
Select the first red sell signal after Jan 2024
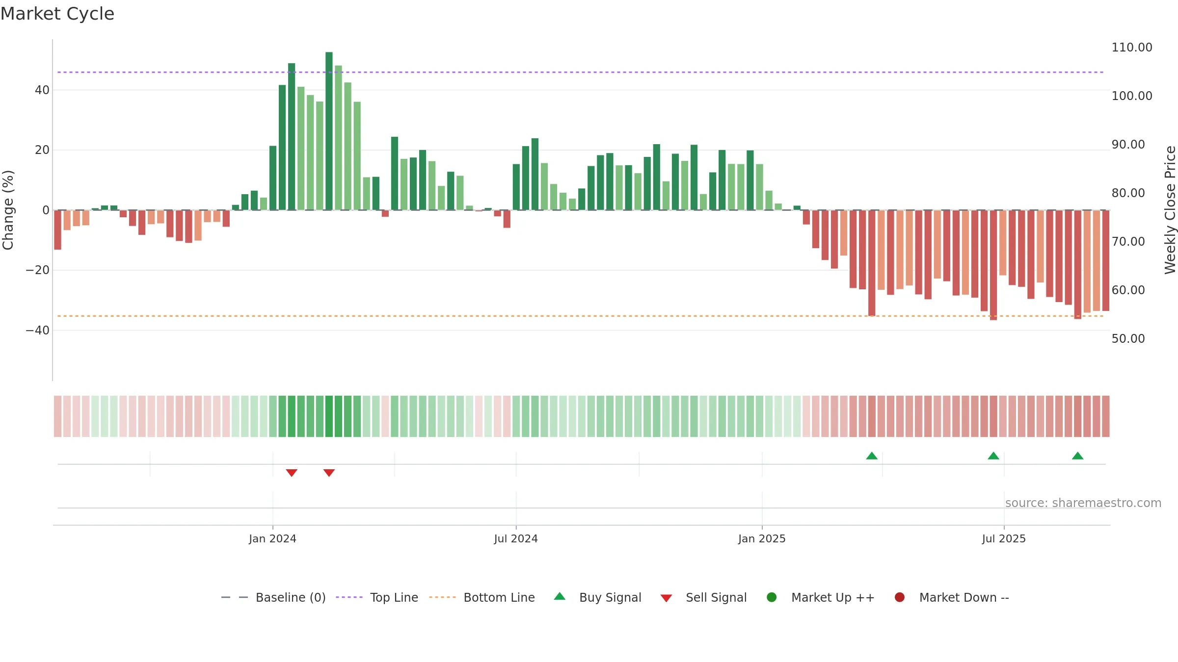pos(292,473)
